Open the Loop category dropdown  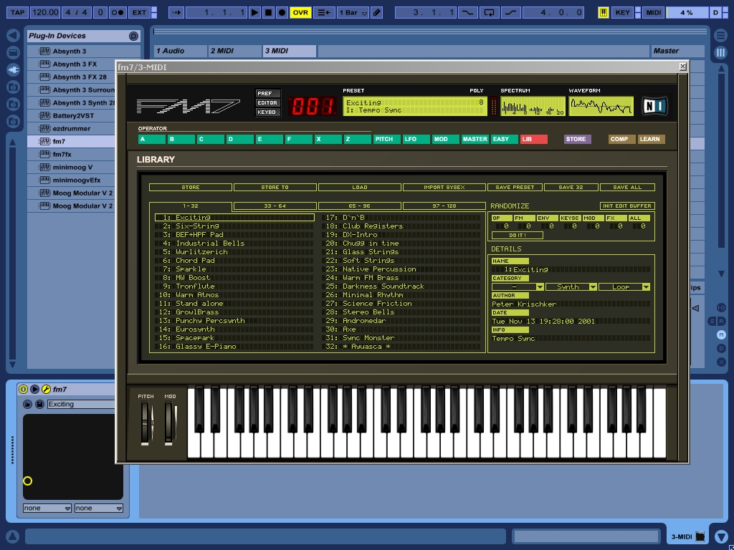click(624, 286)
